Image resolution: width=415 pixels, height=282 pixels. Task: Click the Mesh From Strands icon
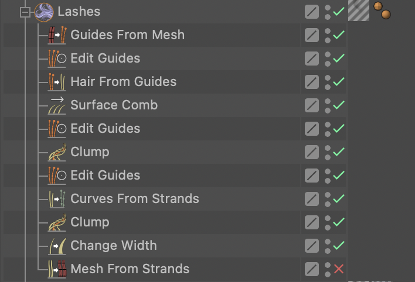click(x=57, y=269)
